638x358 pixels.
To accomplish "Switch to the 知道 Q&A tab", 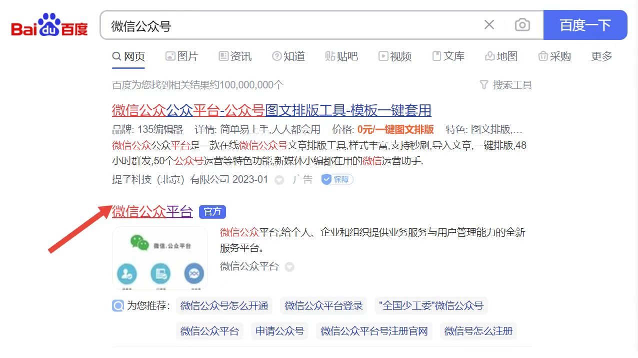I will pyautogui.click(x=289, y=56).
